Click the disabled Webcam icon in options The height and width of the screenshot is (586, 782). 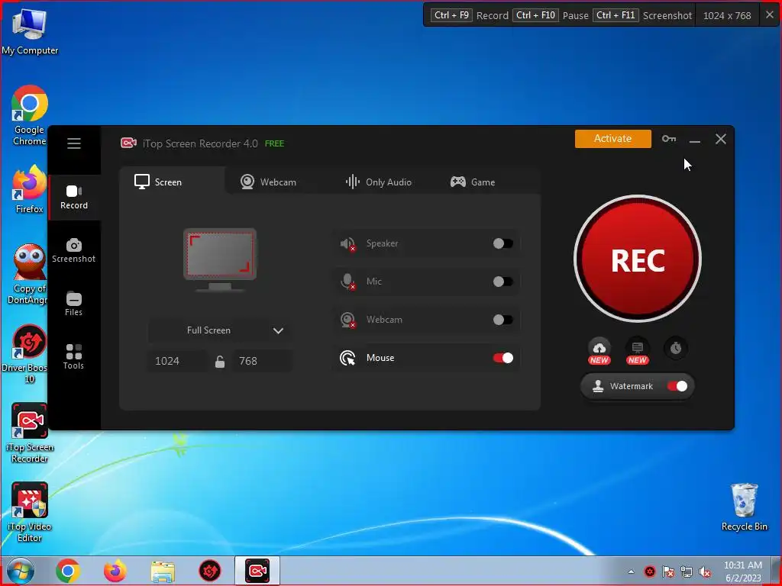coord(347,320)
